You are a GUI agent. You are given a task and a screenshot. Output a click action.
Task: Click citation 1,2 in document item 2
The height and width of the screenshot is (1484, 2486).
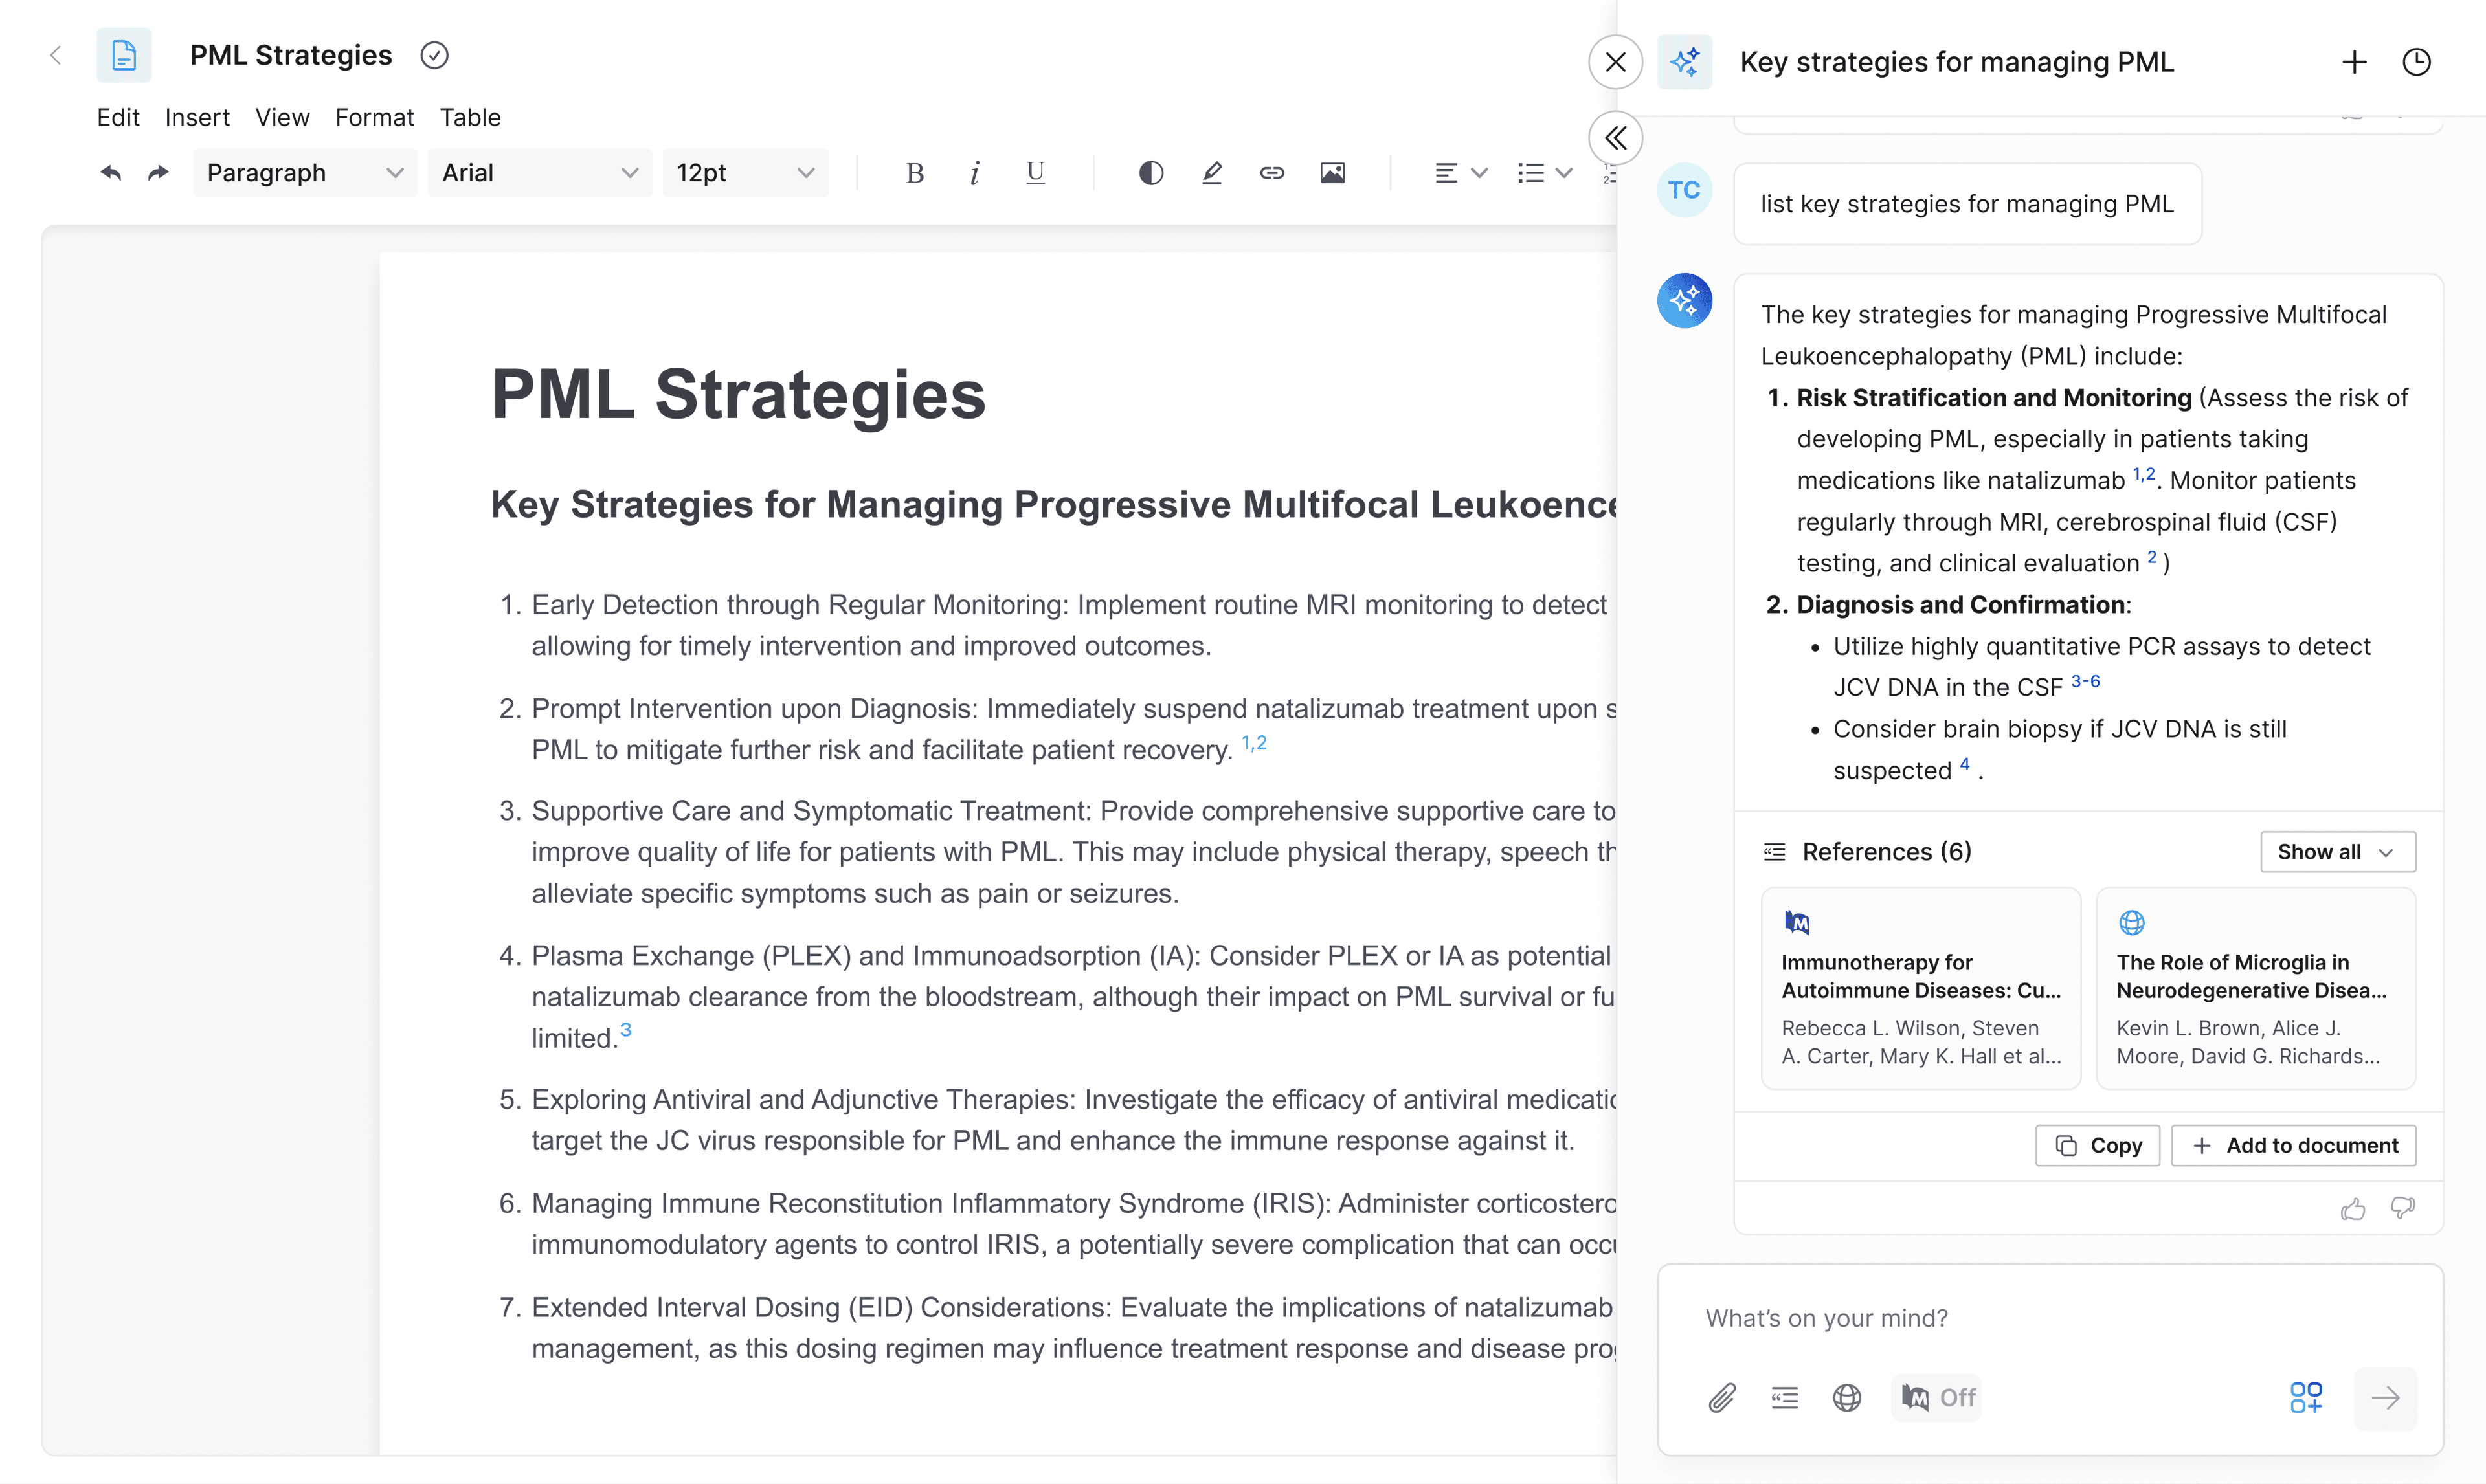(1254, 743)
